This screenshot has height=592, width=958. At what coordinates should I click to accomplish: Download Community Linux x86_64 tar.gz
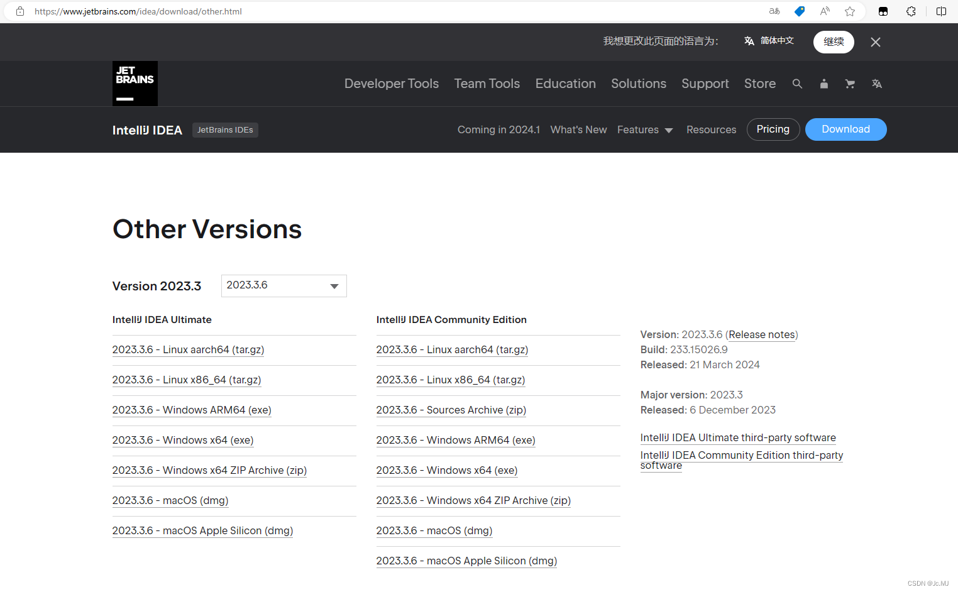click(x=451, y=380)
